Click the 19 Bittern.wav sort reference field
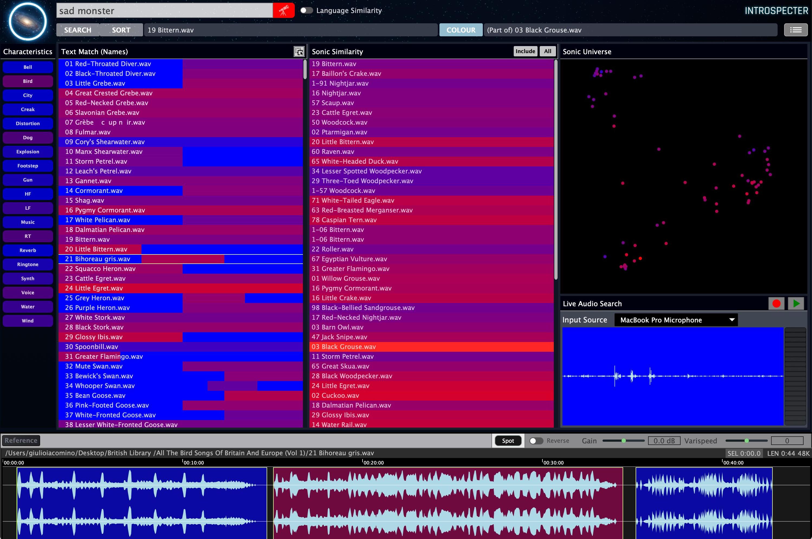The image size is (812, 539). tap(291, 30)
